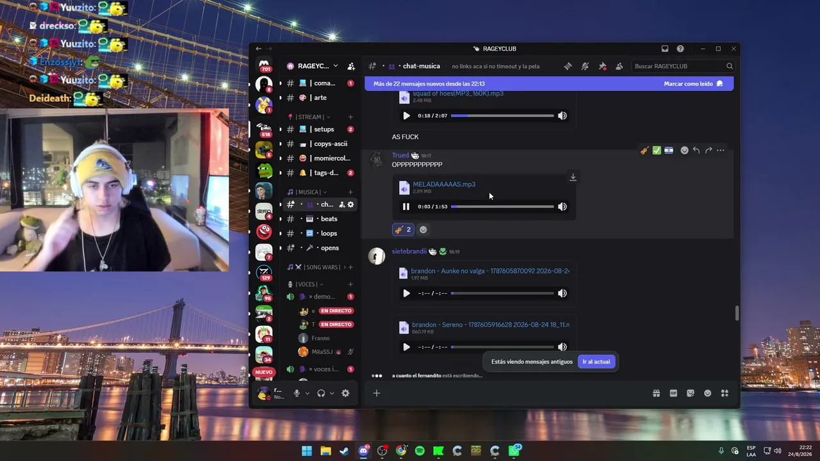React with the green checkmark emoji
The height and width of the screenshot is (461, 820).
point(657,150)
